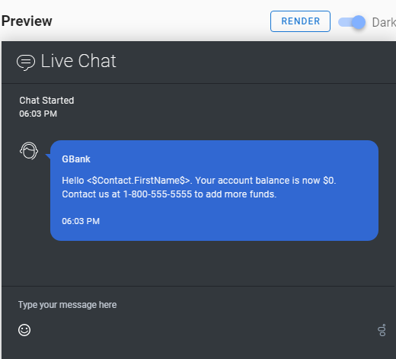Click the 06:03 PM under Chat Started

pos(38,114)
